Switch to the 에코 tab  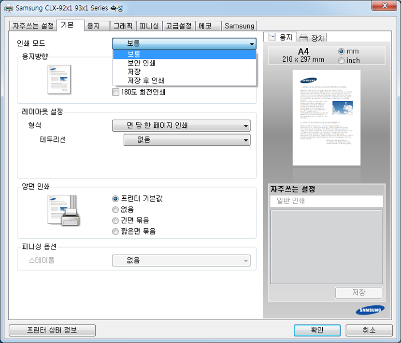(x=208, y=26)
